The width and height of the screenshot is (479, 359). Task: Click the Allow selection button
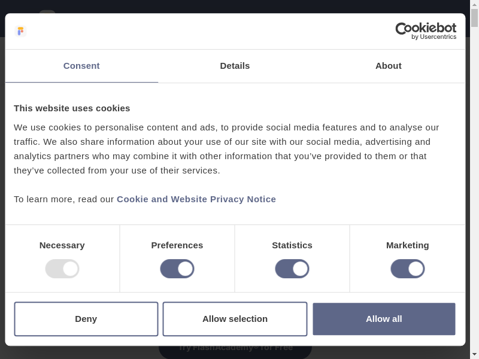click(x=235, y=319)
